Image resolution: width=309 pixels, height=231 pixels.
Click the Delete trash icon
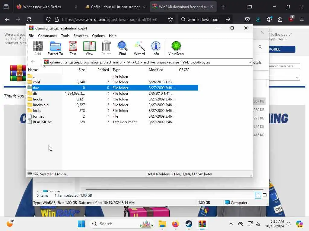point(106,48)
